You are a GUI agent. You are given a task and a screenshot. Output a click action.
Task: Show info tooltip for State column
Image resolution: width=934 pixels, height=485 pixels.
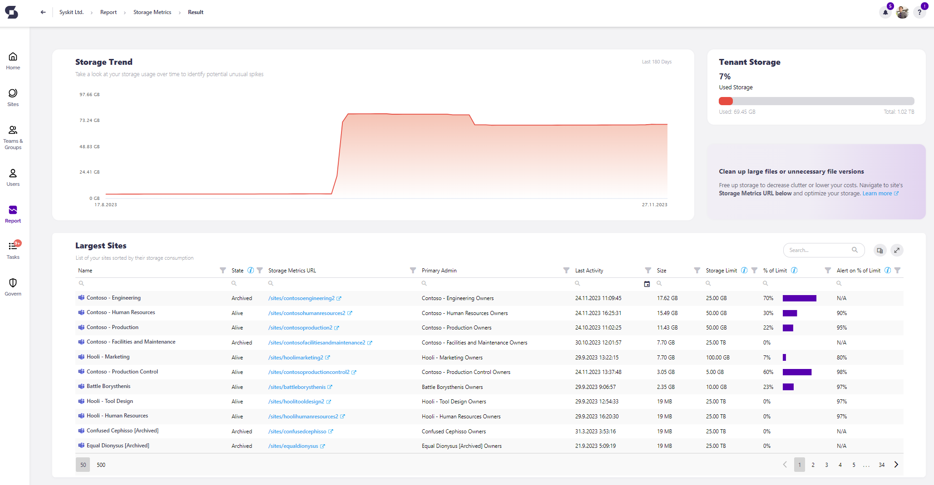point(250,271)
